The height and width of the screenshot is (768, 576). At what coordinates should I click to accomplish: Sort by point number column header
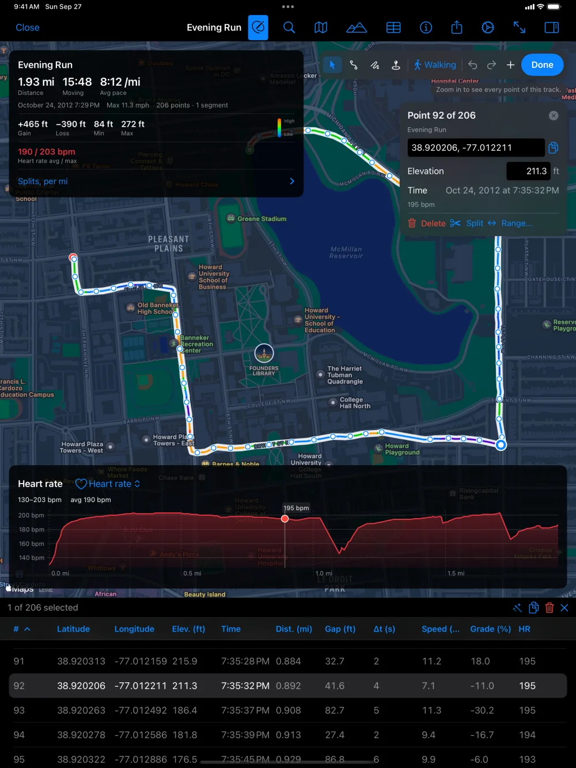pyautogui.click(x=22, y=629)
